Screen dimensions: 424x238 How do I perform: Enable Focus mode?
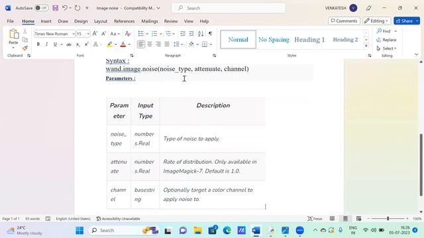click(x=315, y=219)
